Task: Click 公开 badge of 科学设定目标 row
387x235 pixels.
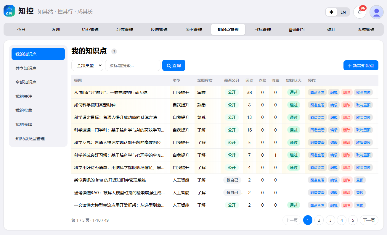Action: (232, 117)
